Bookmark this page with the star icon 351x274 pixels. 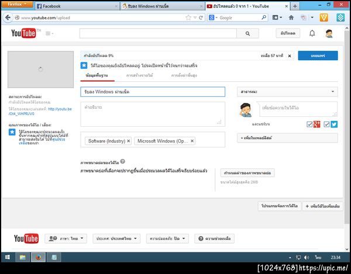click(x=188, y=18)
